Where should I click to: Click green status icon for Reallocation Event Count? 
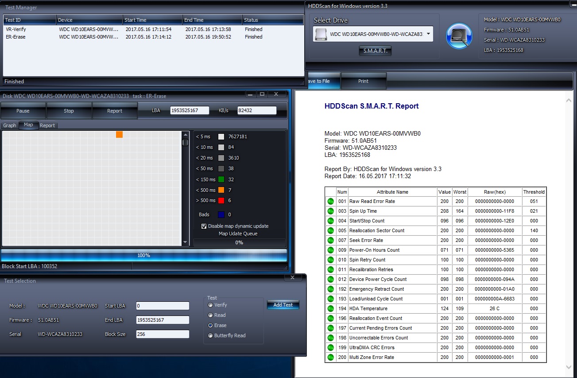click(x=330, y=318)
